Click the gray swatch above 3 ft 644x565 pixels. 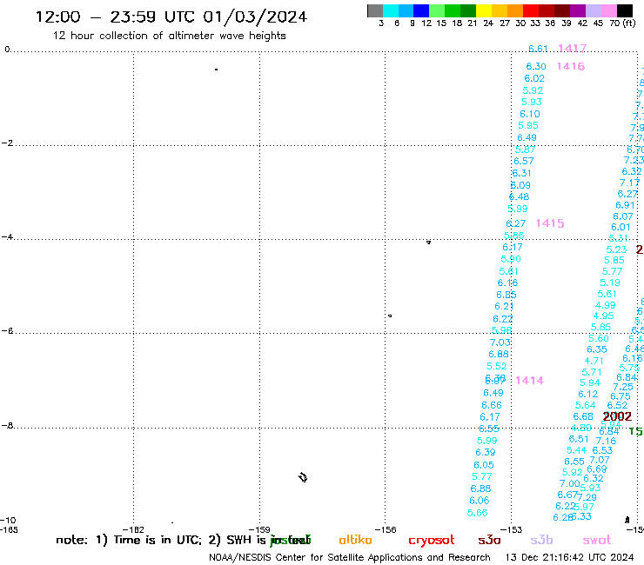click(375, 10)
